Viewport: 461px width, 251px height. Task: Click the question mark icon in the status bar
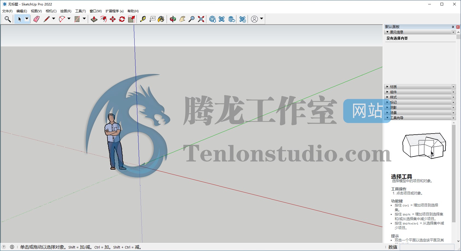tap(4, 247)
